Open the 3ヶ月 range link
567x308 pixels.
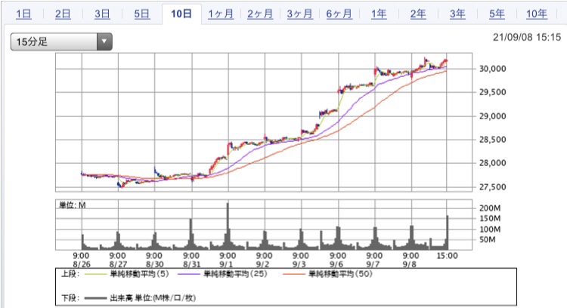pyautogui.click(x=299, y=14)
